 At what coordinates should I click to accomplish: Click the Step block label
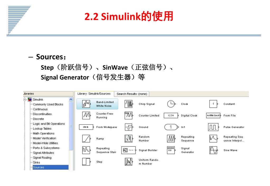point(99,162)
